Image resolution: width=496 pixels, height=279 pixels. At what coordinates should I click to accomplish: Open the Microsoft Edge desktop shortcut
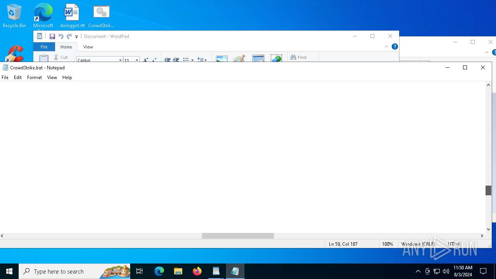pyautogui.click(x=43, y=16)
